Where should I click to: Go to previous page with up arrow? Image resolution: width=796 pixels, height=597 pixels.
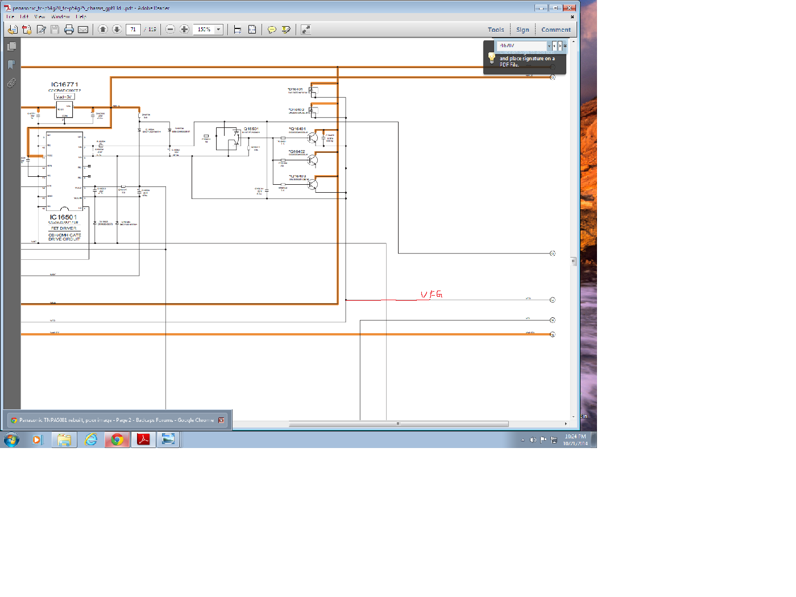[x=102, y=30]
